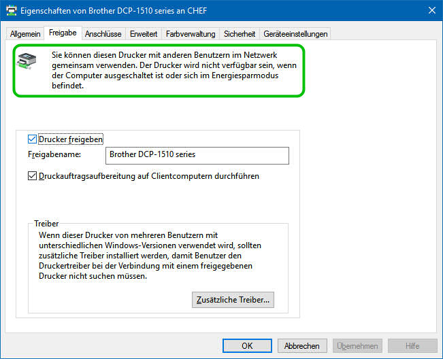Click the Übernehmen button

(x=359, y=345)
